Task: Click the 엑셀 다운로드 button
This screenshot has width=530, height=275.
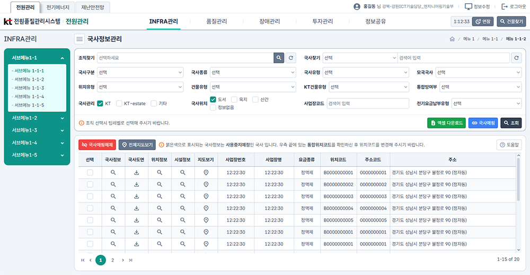Action: pyautogui.click(x=446, y=123)
